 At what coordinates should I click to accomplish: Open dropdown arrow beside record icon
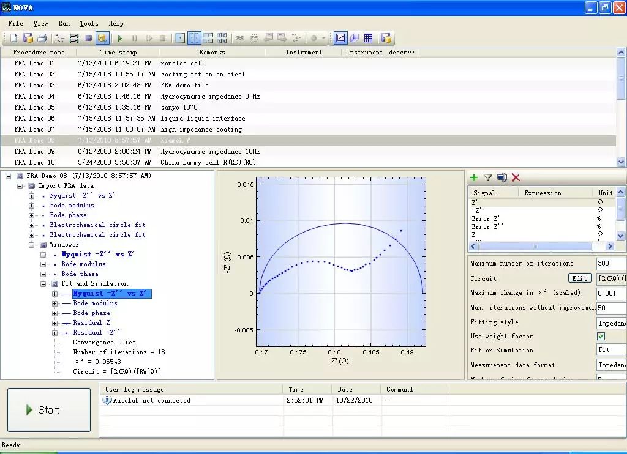(323, 38)
